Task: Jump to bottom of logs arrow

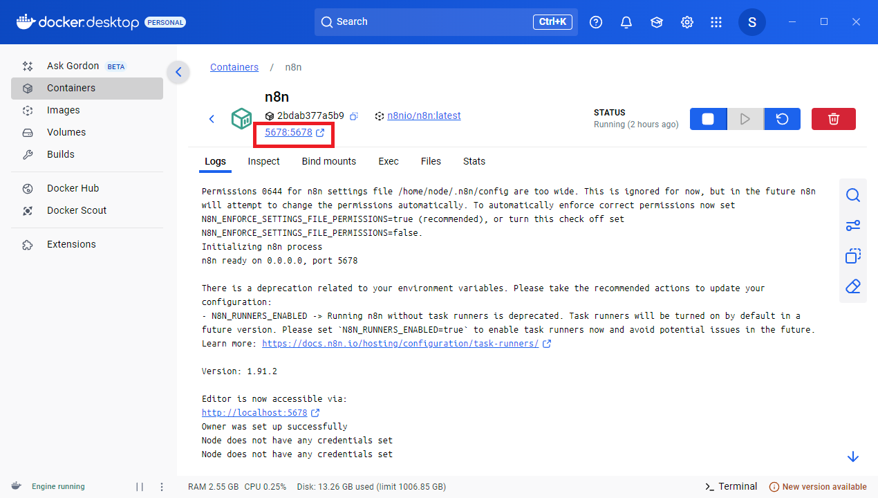Action: [853, 456]
